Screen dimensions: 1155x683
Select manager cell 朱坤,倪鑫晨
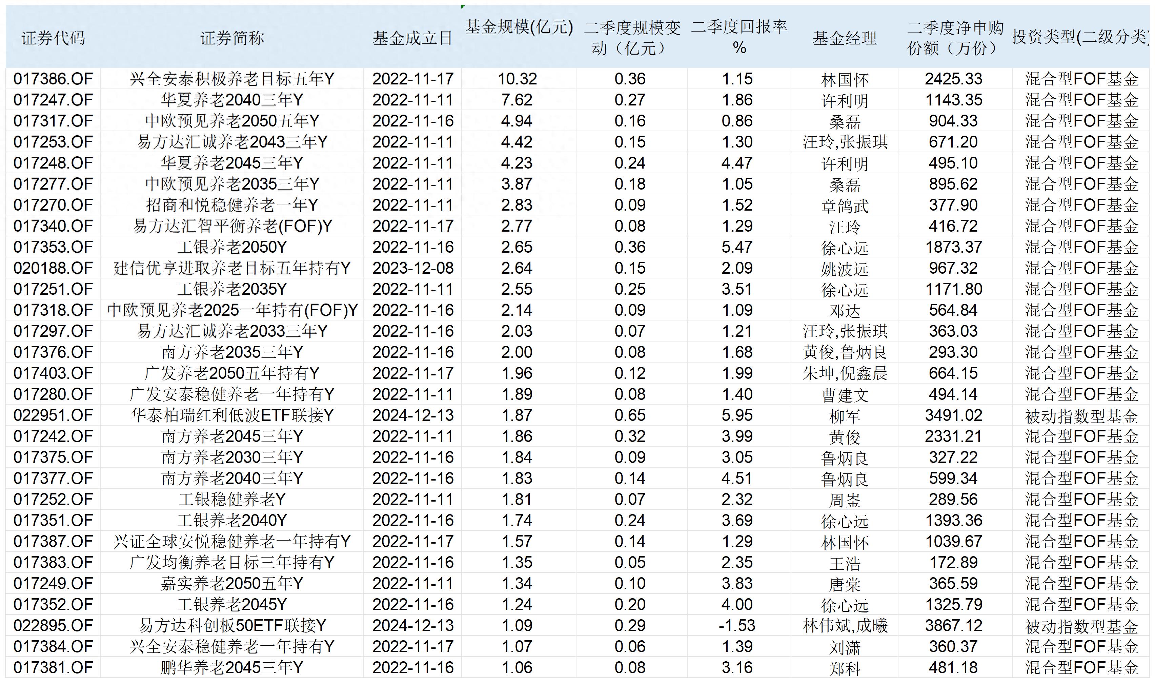tap(845, 373)
